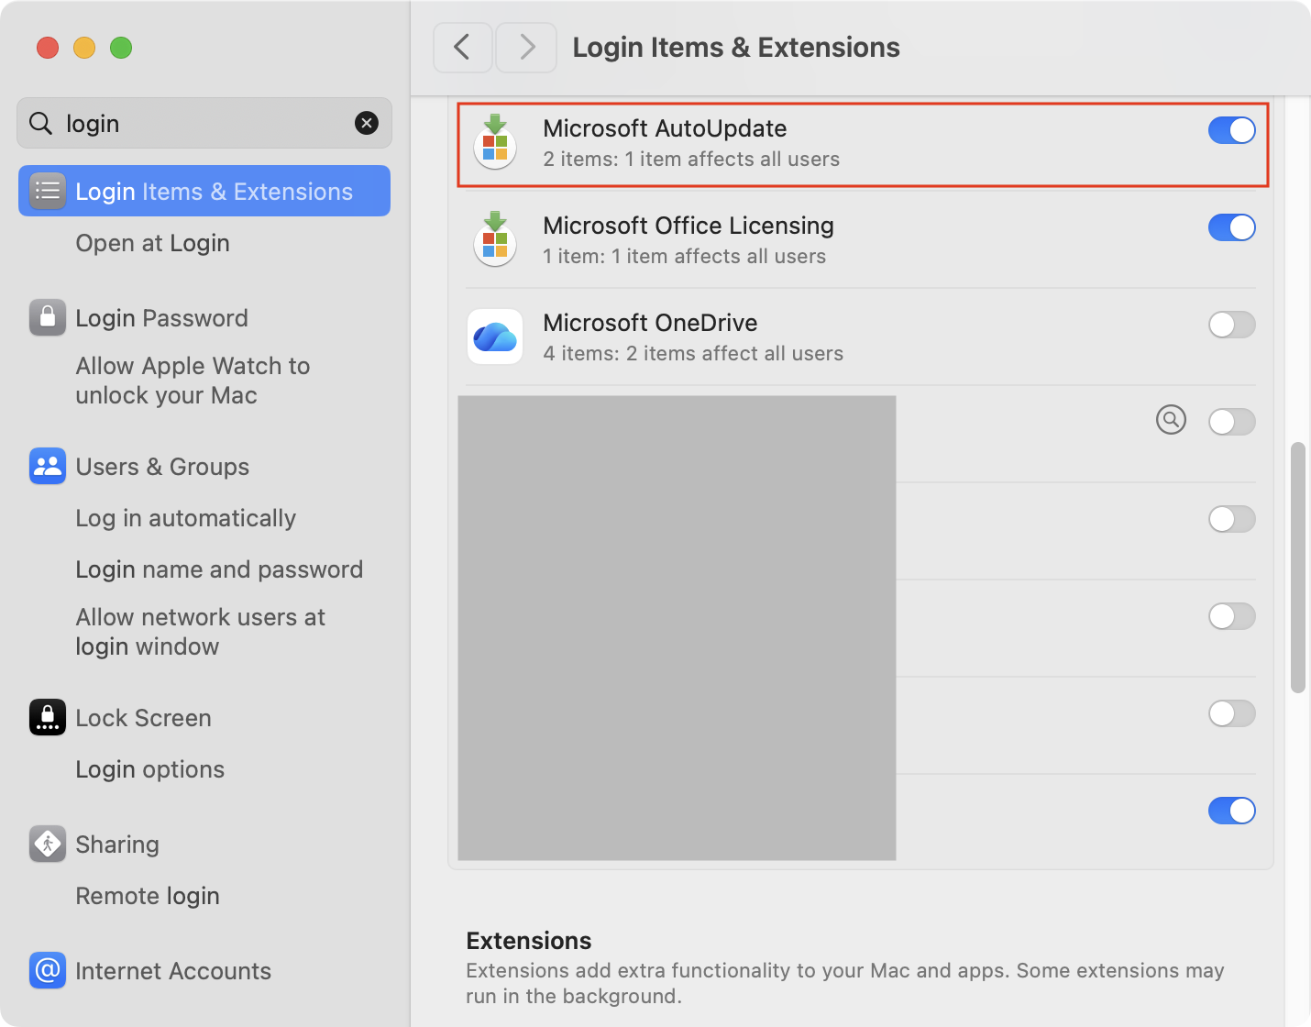
Task: Turn off Microsoft Office Licensing switch
Action: coord(1231,227)
